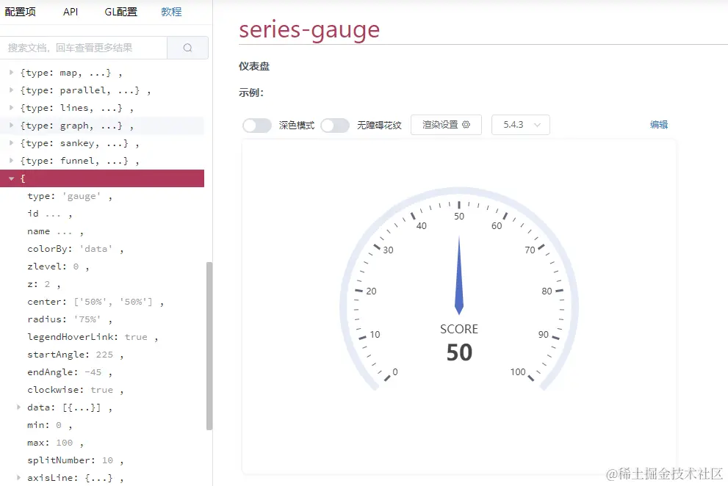
Task: Select the z: 2 property
Action: (43, 284)
